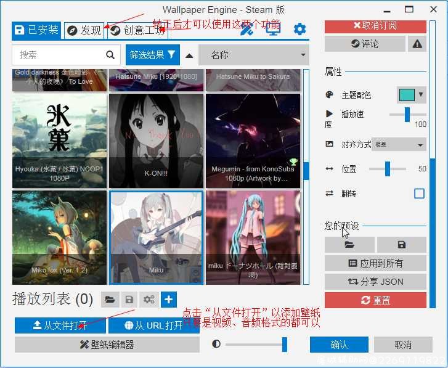This screenshot has height=368, width=448.
Task: Click the red 重置 reset button
Action: click(x=375, y=300)
